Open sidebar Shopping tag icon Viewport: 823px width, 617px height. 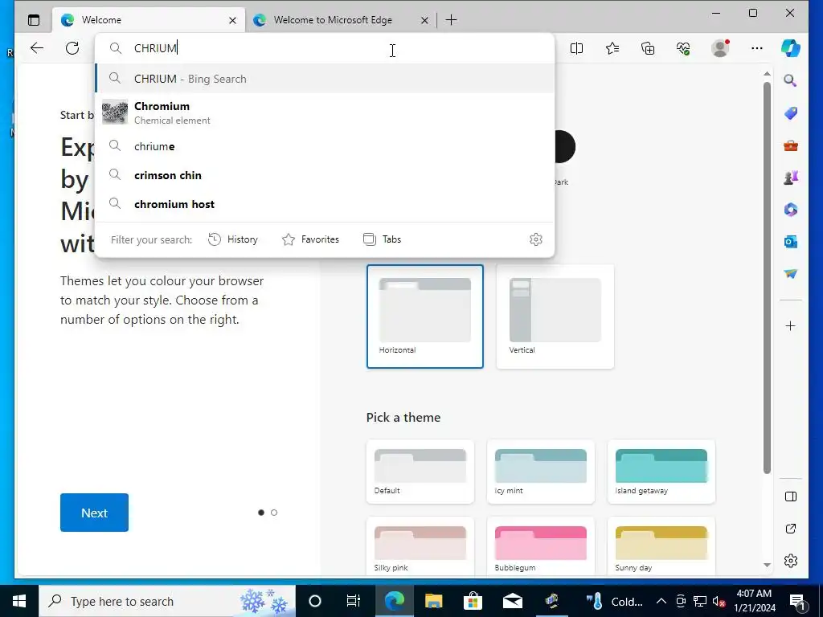(x=791, y=112)
